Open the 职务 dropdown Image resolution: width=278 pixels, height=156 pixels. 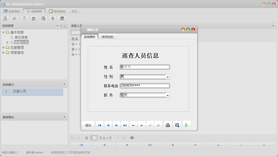pyautogui.click(x=168, y=95)
